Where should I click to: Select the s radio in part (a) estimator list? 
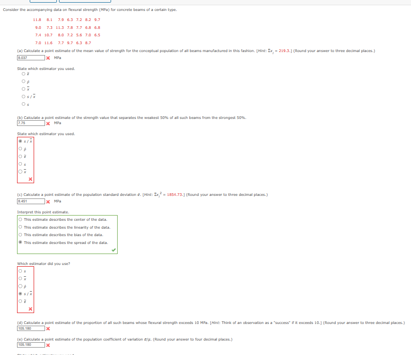coord(24,104)
